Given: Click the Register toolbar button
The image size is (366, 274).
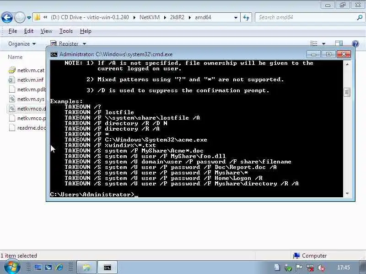Looking at the screenshot, I should [x=65, y=43].
